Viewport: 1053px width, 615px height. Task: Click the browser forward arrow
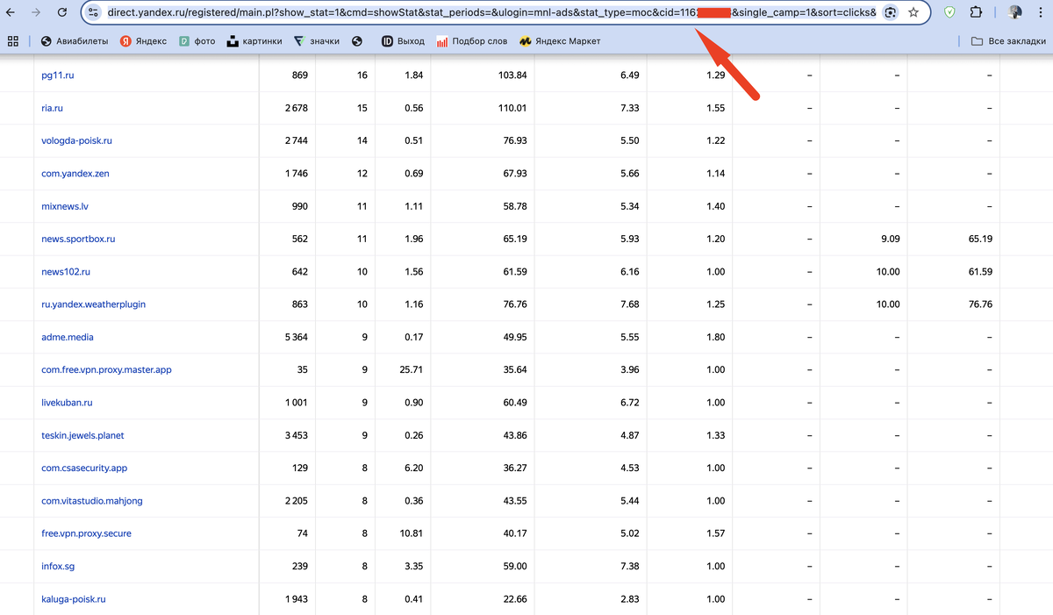36,13
